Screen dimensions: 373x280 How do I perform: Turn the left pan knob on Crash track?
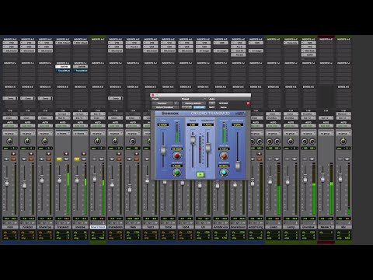(x=270, y=142)
